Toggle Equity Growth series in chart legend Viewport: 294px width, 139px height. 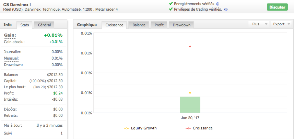[x=140, y=128]
